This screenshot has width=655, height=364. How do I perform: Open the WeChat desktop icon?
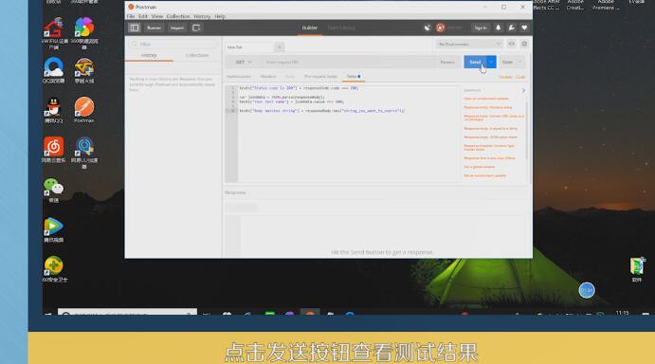click(x=53, y=190)
